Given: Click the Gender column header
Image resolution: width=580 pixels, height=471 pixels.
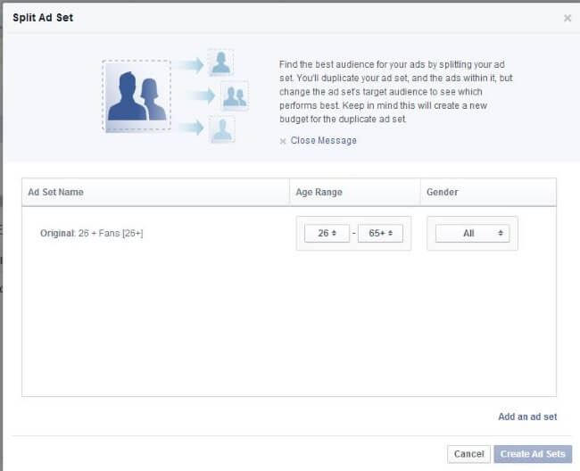Looking at the screenshot, I should coord(443,192).
